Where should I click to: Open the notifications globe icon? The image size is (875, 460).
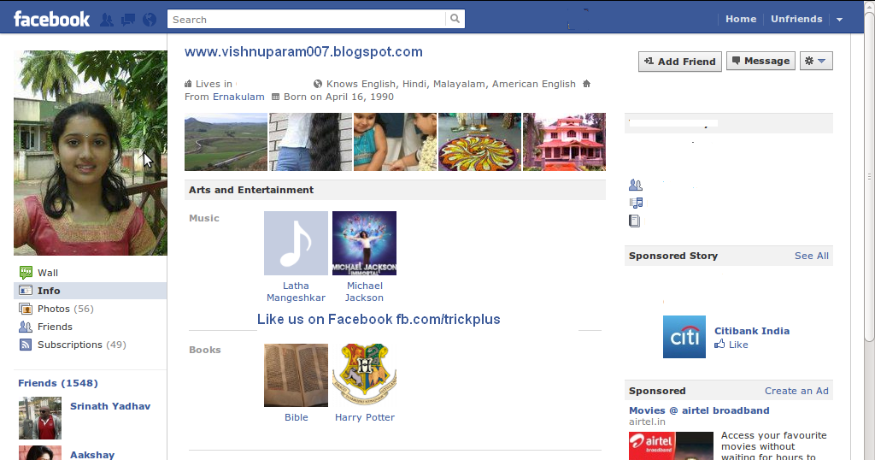(150, 21)
